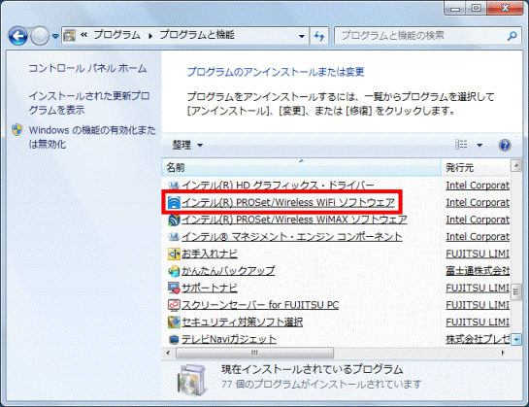The image size is (529, 407).
Task: Click the vertical scrollbar up arrow
Action: tap(516, 165)
